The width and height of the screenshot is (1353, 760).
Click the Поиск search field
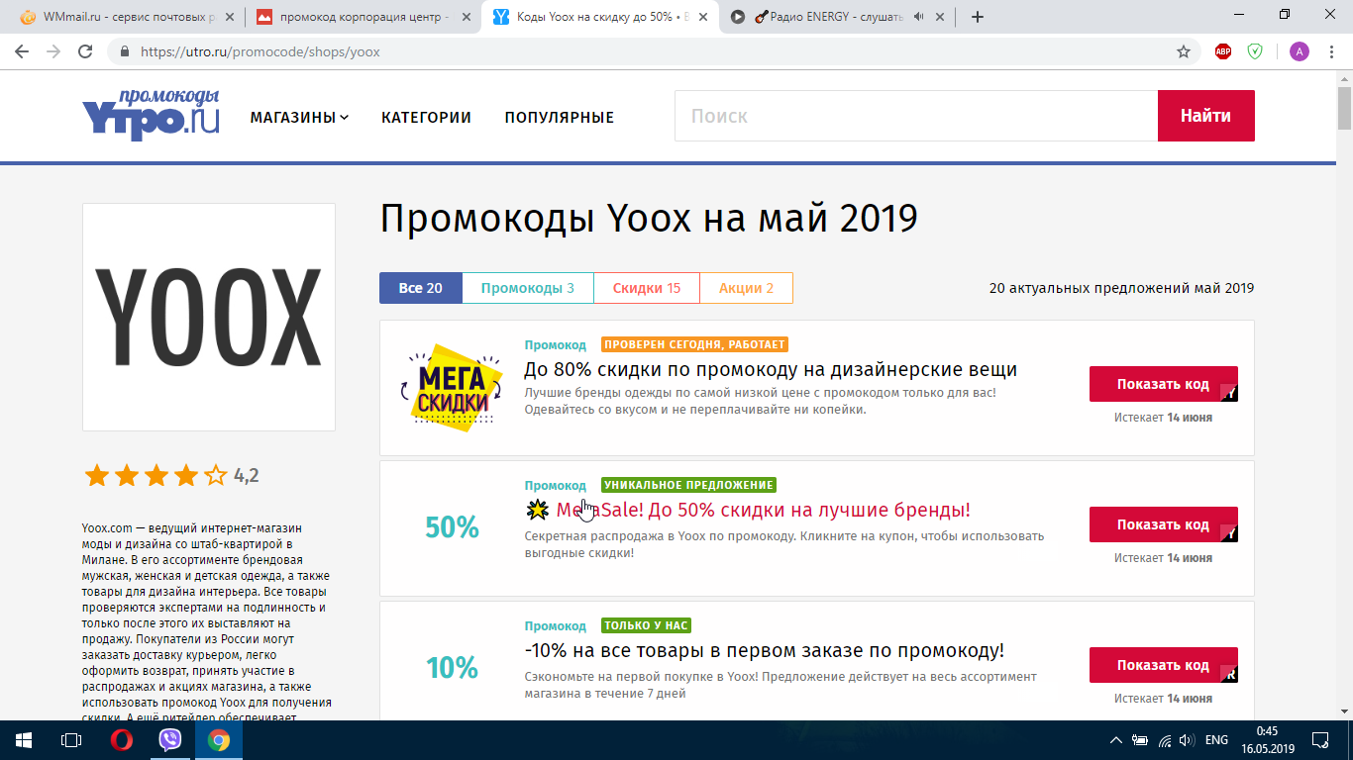point(916,116)
